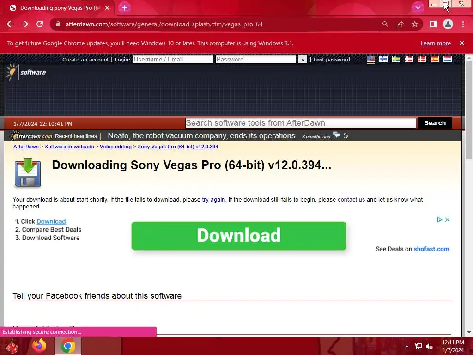Click 1/7/2024 12:10:41 PM timestamp text
The image size is (473, 355).
43,124
